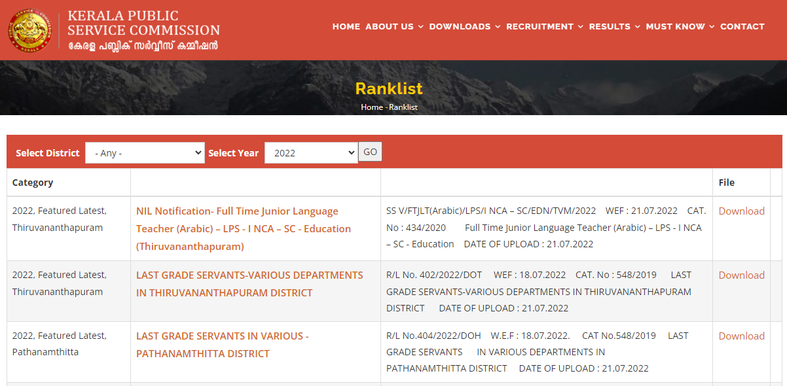Expand the RECRUITMENT menu

point(545,27)
